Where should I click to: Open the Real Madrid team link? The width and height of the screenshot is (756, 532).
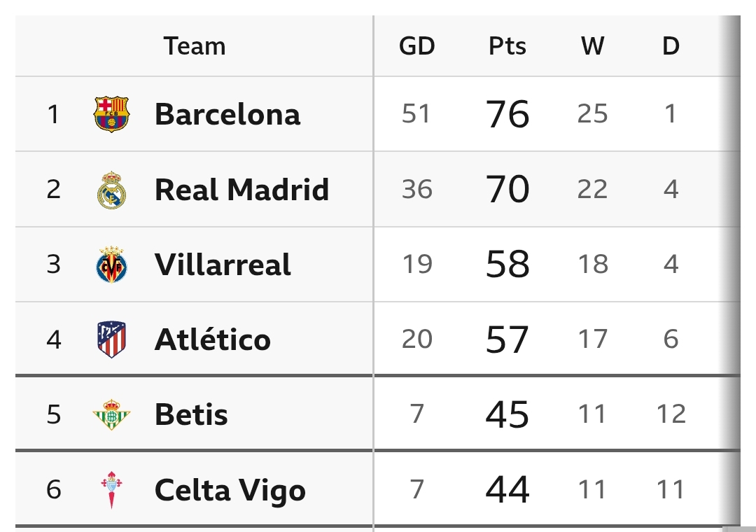tap(241, 190)
